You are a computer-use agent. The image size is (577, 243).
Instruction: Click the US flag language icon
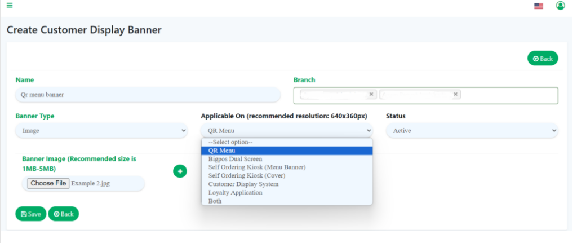pos(538,6)
